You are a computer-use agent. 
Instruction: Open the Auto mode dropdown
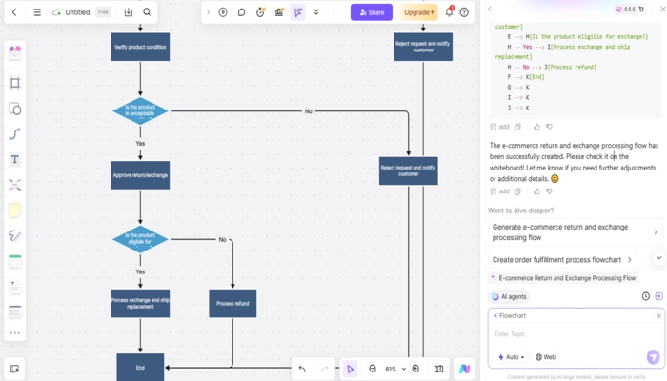click(512, 357)
